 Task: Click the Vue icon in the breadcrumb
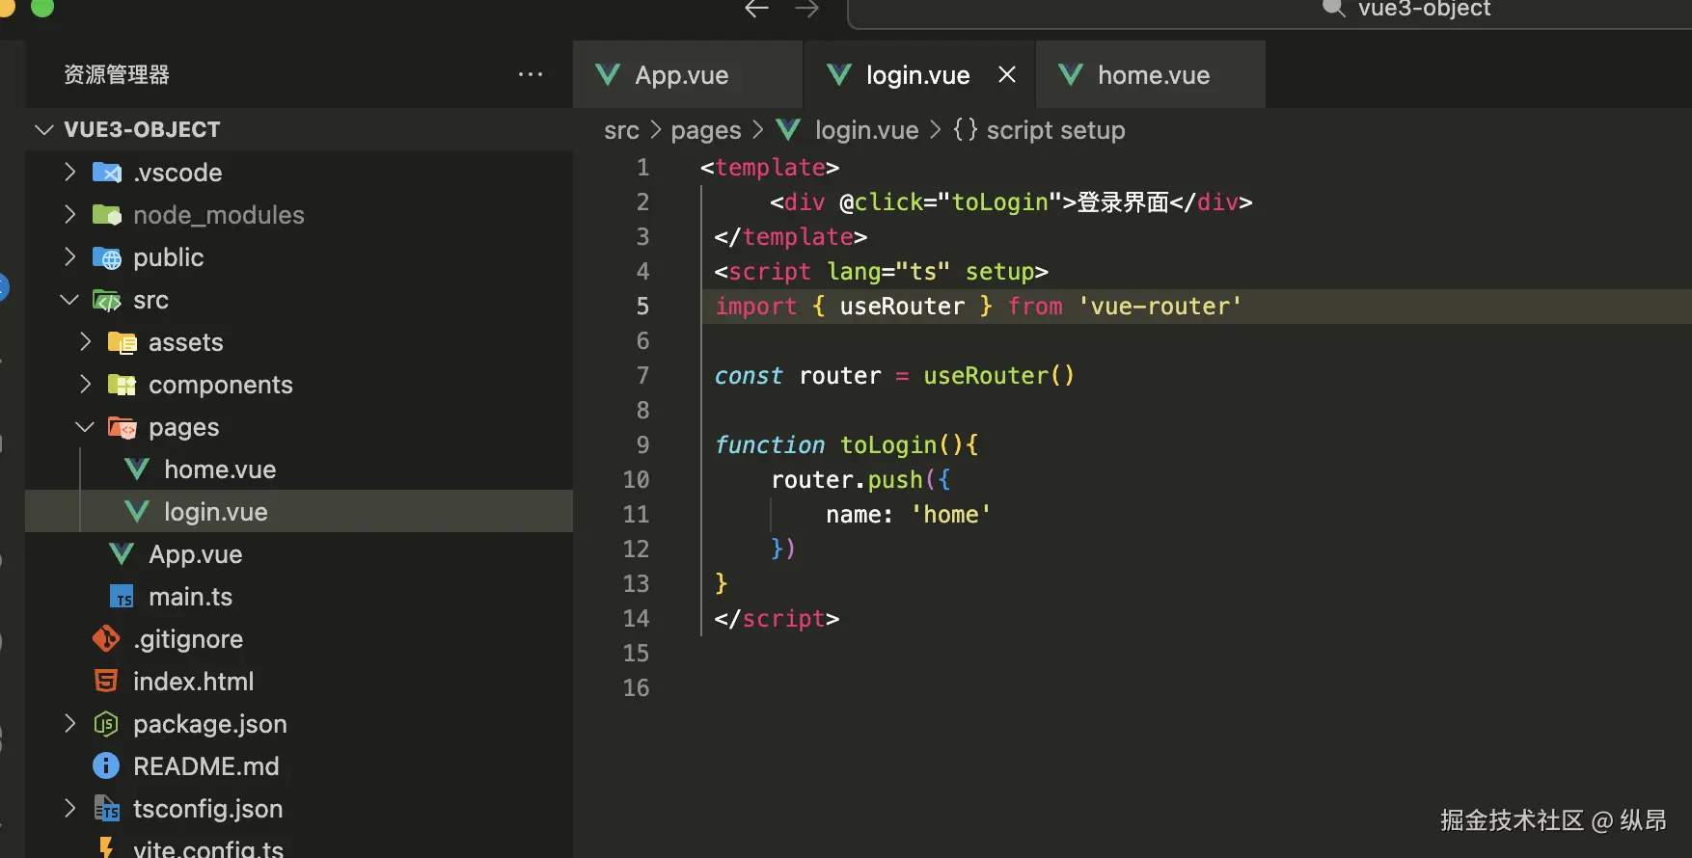788,129
